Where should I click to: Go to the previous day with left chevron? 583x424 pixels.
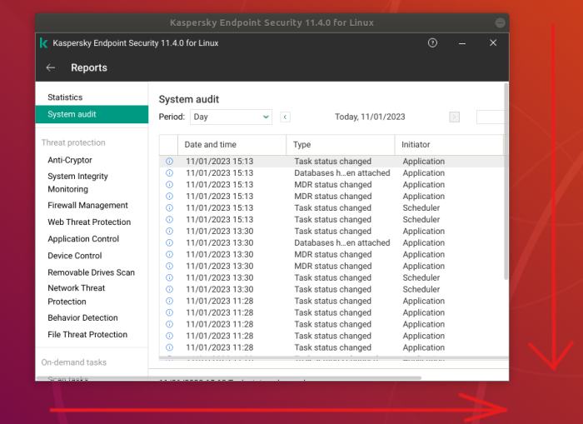pyautogui.click(x=285, y=117)
